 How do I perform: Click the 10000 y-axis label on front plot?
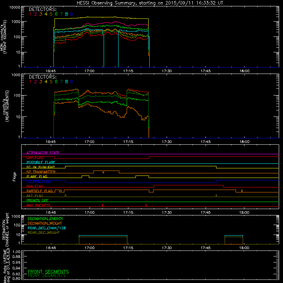click(x=15, y=7)
